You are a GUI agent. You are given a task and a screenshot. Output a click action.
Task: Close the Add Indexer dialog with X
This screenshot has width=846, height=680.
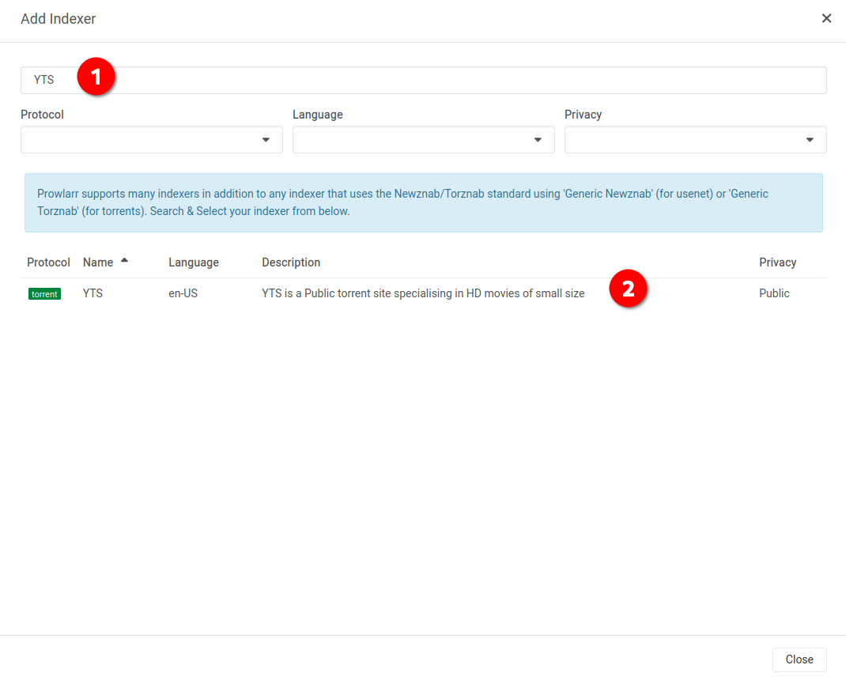click(x=826, y=18)
